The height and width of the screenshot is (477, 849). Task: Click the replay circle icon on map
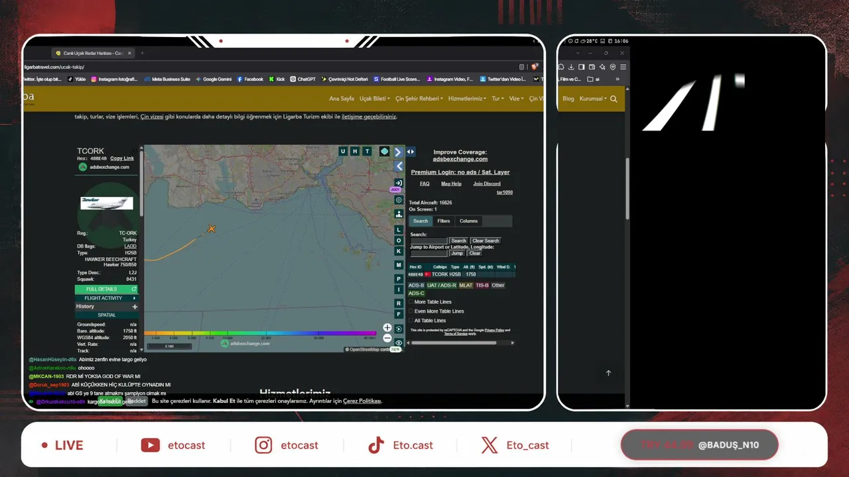[399, 329]
